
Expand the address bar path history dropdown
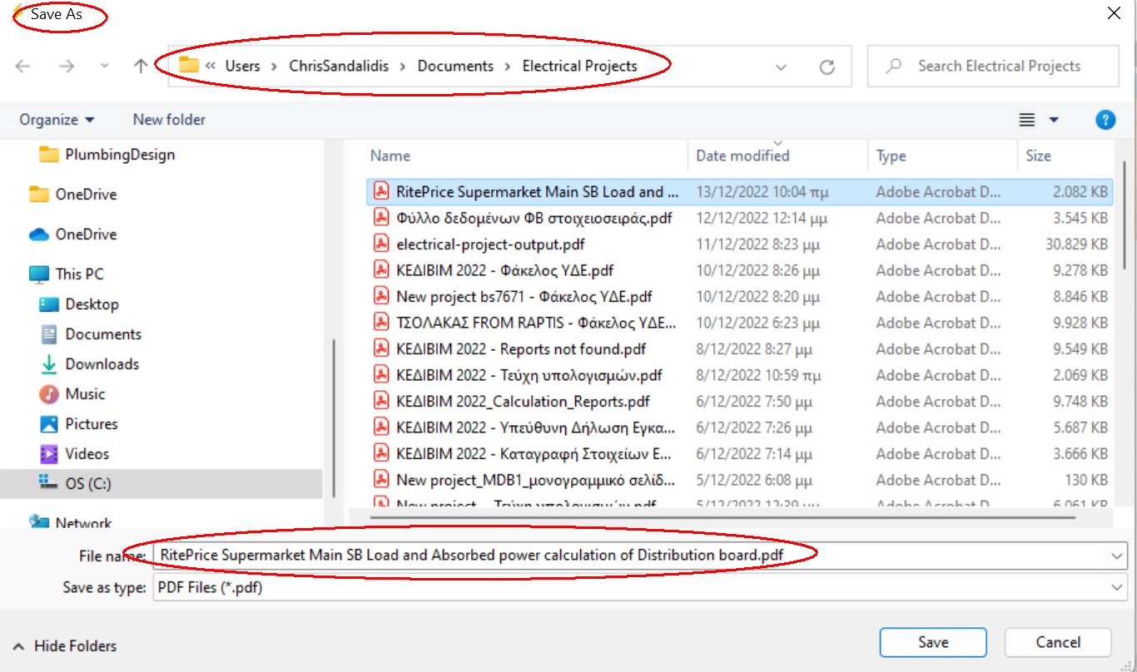[x=781, y=67]
